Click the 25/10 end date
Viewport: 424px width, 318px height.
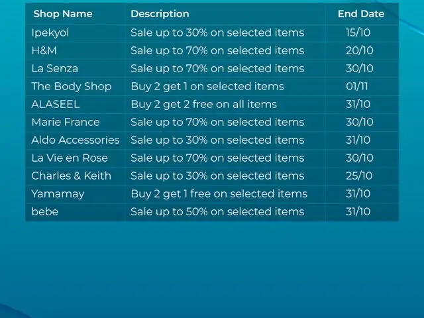(x=359, y=176)
